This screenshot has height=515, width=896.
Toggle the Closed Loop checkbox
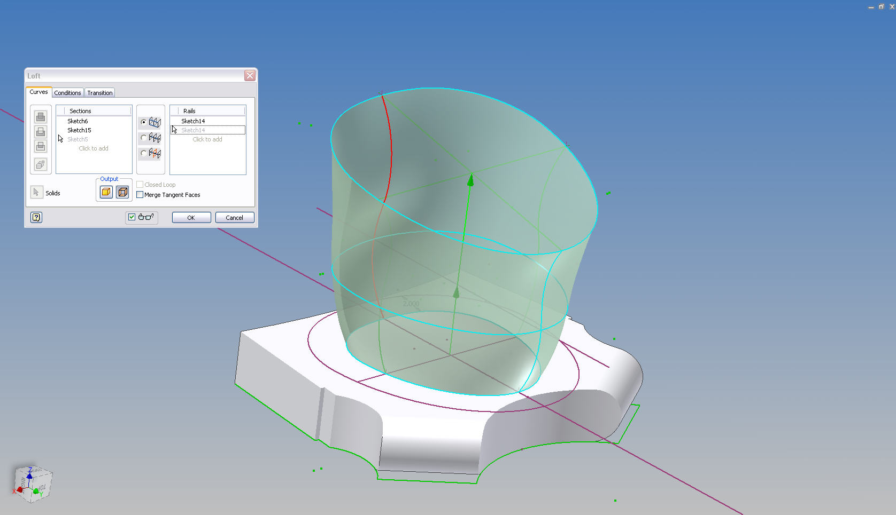tap(140, 185)
